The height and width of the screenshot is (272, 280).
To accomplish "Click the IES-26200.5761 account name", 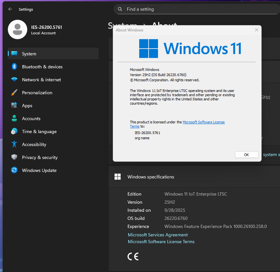I will pos(46,27).
